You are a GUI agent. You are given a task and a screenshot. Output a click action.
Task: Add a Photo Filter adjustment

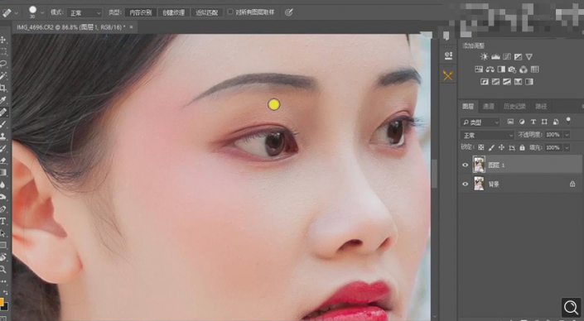coord(512,69)
